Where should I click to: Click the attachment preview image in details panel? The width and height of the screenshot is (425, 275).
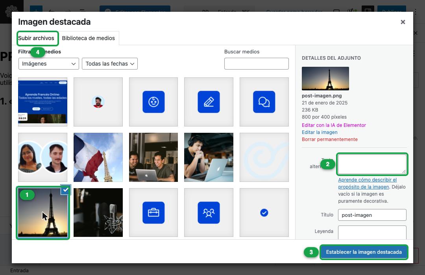click(325, 79)
